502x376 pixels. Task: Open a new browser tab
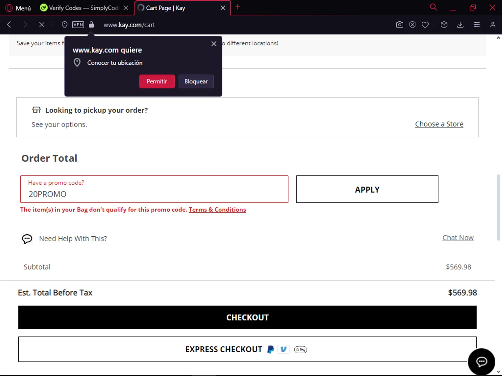pyautogui.click(x=238, y=7)
